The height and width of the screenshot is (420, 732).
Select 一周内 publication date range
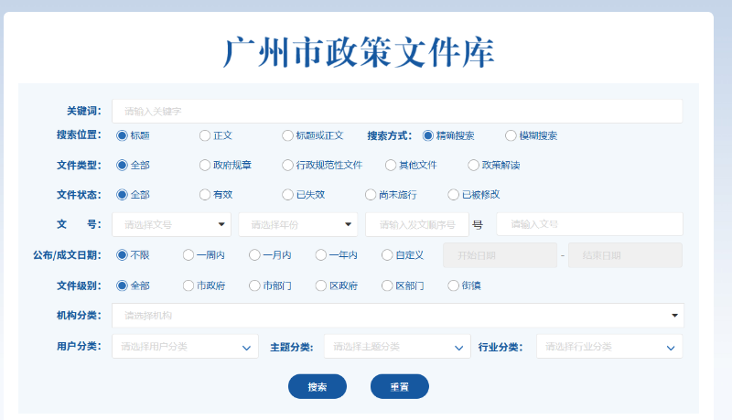pos(188,255)
